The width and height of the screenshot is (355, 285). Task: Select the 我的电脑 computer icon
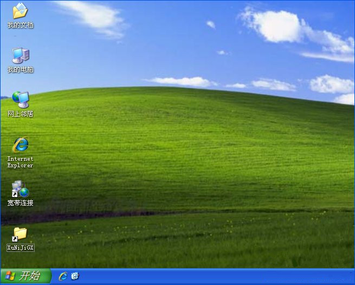[x=20, y=55]
